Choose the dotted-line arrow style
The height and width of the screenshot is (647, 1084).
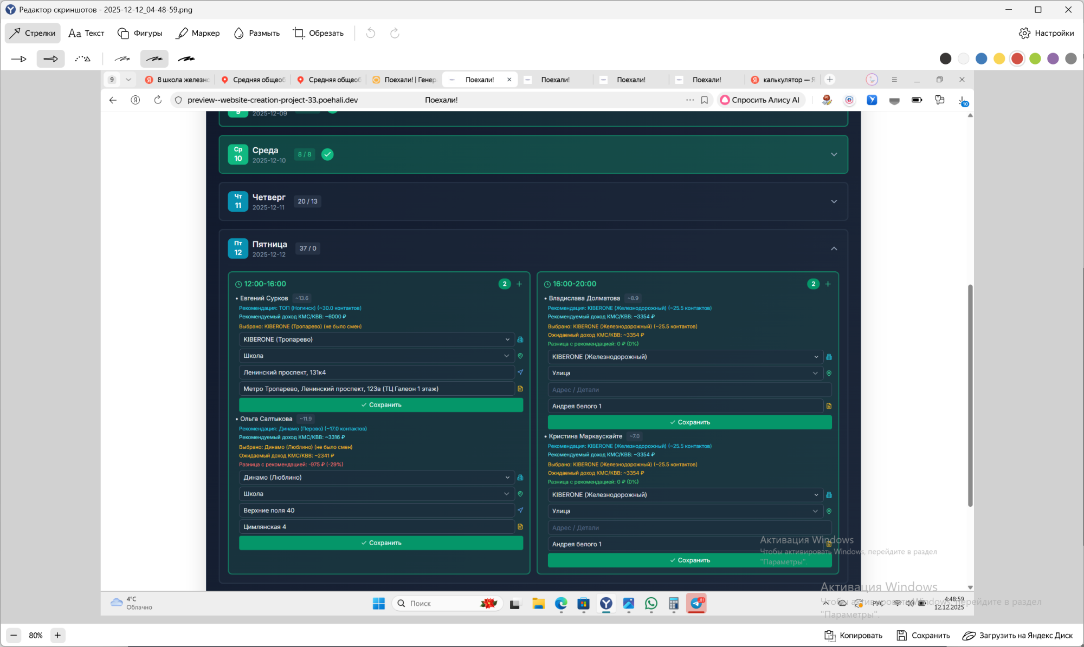[x=82, y=58]
